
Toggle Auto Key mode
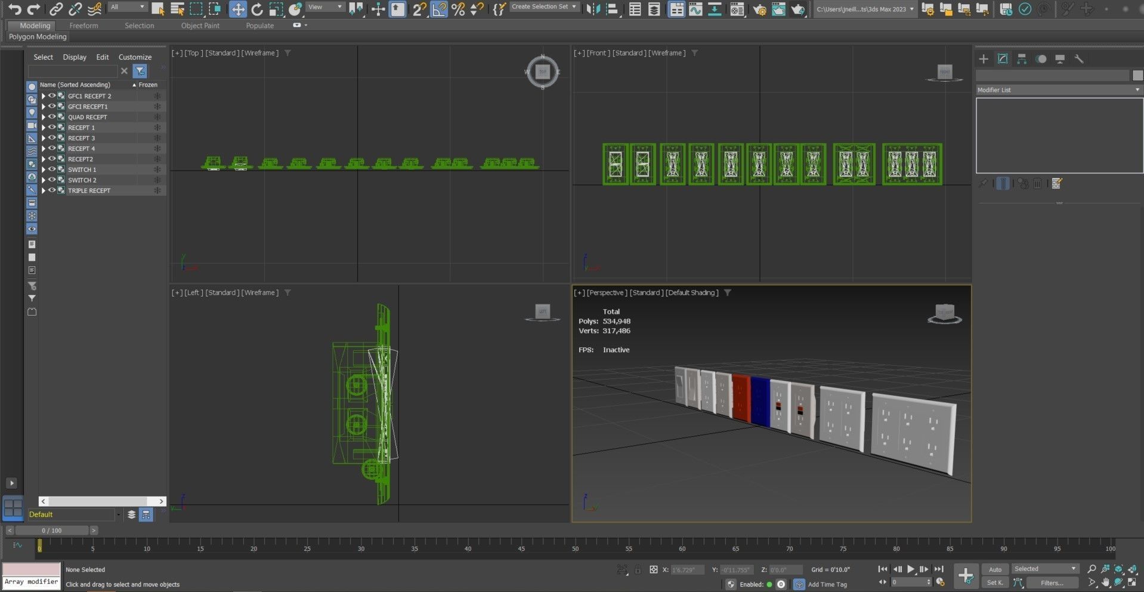coord(995,569)
